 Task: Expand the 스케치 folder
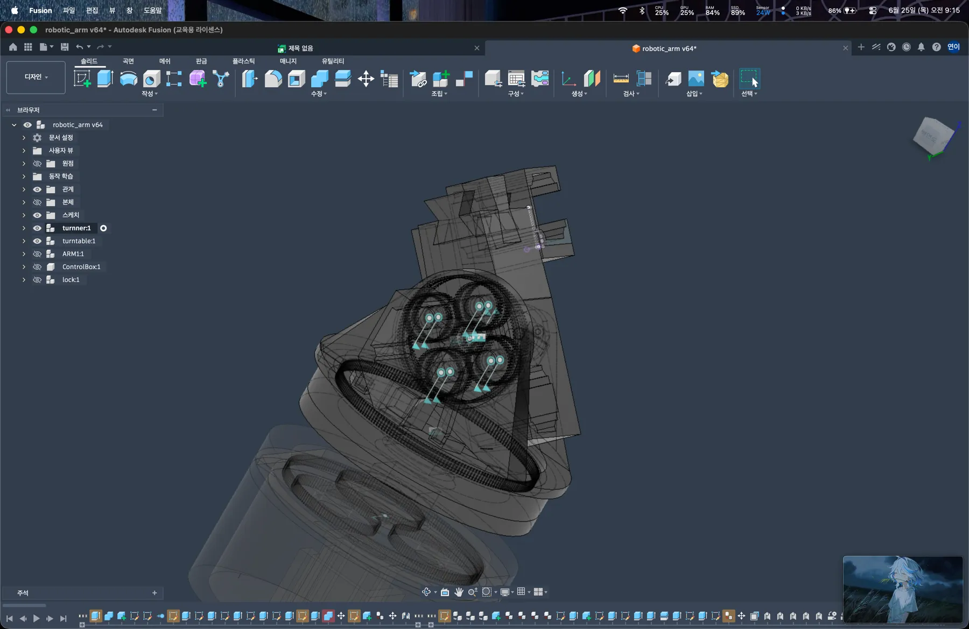(x=24, y=215)
